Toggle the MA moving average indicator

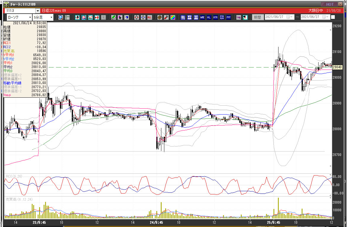click(x=190, y=17)
